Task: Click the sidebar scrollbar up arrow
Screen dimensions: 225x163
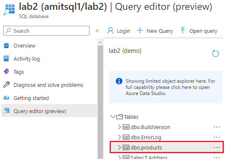Action: 100,42
